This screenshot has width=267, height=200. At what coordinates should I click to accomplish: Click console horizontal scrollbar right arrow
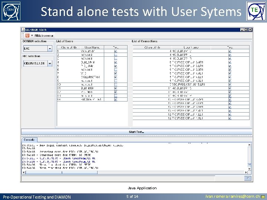[x=246, y=173]
